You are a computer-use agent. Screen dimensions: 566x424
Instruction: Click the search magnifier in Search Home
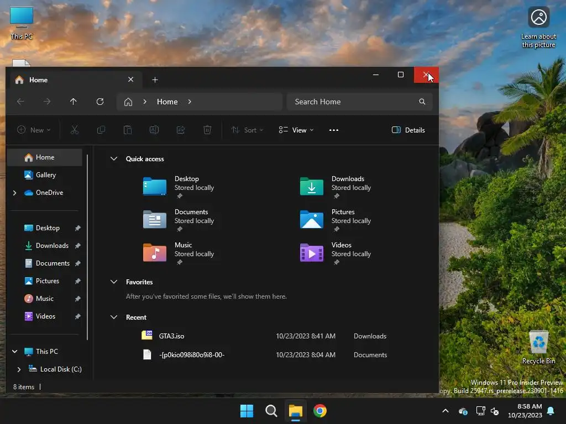(x=422, y=102)
